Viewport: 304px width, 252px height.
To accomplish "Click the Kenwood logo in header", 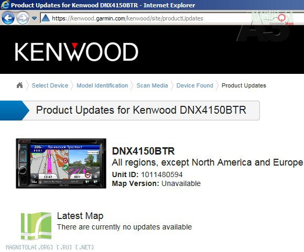I will pos(77,52).
